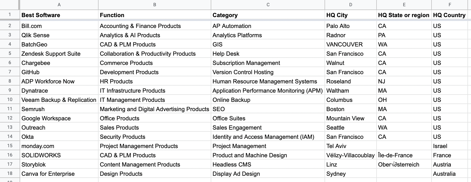Select the Veeam Backup & Replication cell
Screen dimensions: 471x182
59,100
